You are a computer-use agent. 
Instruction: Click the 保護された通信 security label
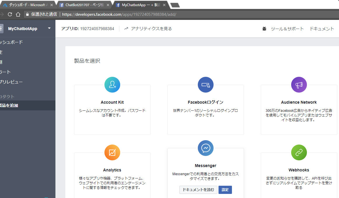(44, 14)
